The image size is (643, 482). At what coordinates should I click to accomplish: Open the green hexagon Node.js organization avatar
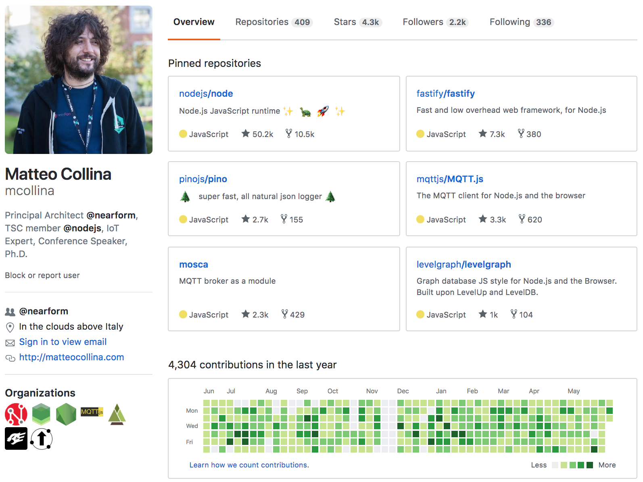tap(66, 414)
